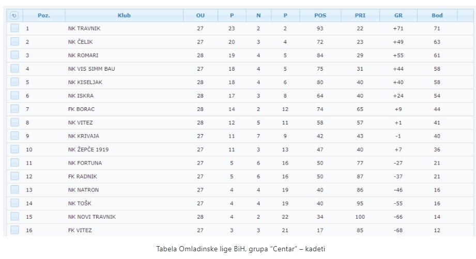The image size is (476, 259).
Task: Toggle checkbox for NK ROMARI row
Action: pyautogui.click(x=14, y=55)
